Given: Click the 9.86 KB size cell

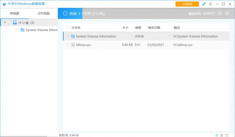Looking at the screenshot, I should (x=127, y=45).
